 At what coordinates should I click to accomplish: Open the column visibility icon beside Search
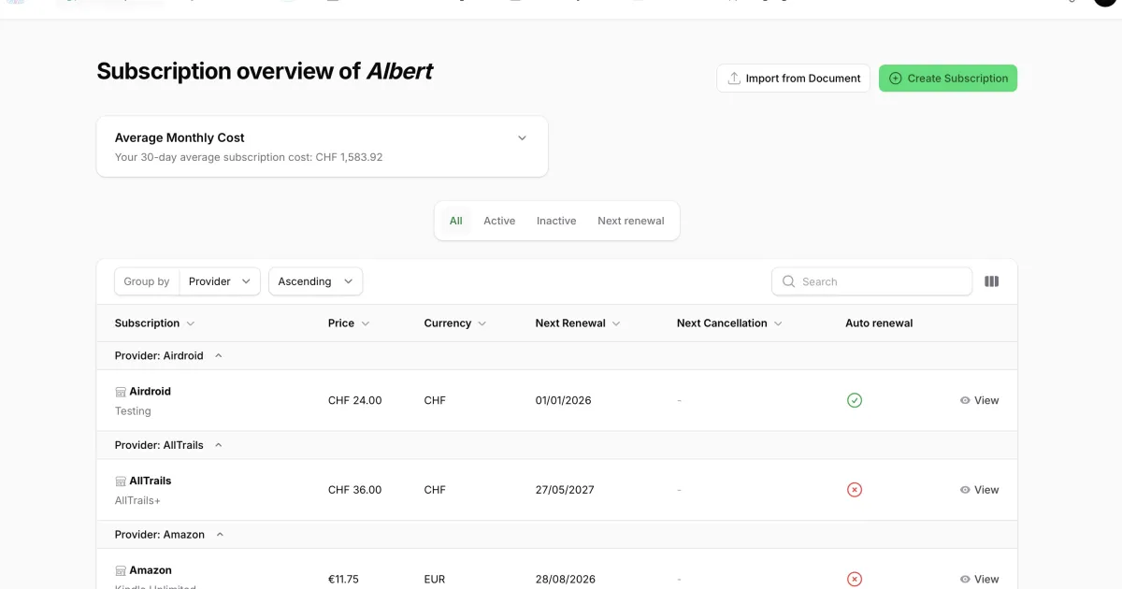tap(992, 281)
